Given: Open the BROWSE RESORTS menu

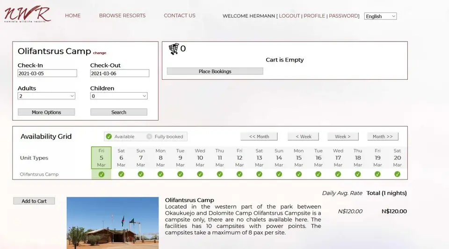Looking at the screenshot, I should [122, 15].
